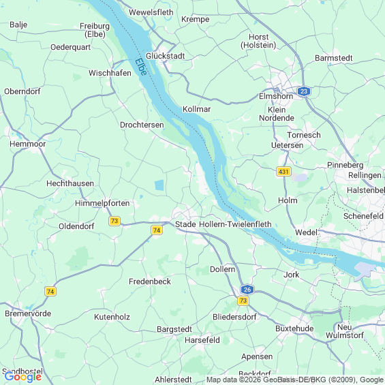
Task: Click the 431 road shield near Uetersen
Action: (x=283, y=172)
